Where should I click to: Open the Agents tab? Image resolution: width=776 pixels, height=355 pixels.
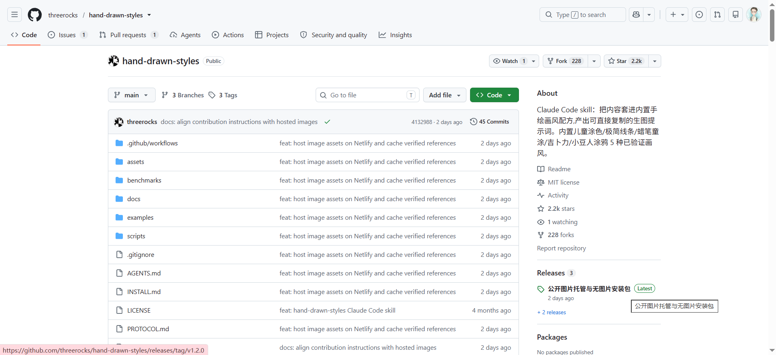185,35
